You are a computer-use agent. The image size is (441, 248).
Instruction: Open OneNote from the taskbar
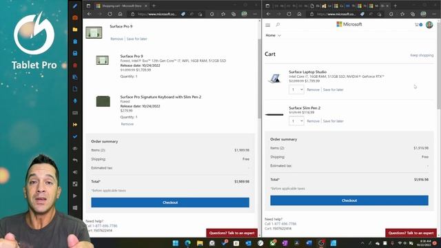tap(285, 243)
